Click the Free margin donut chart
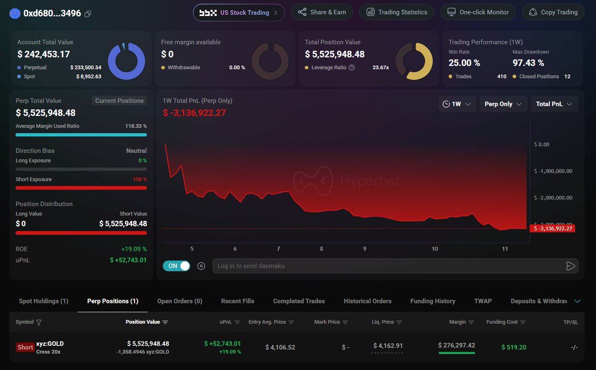 270,61
